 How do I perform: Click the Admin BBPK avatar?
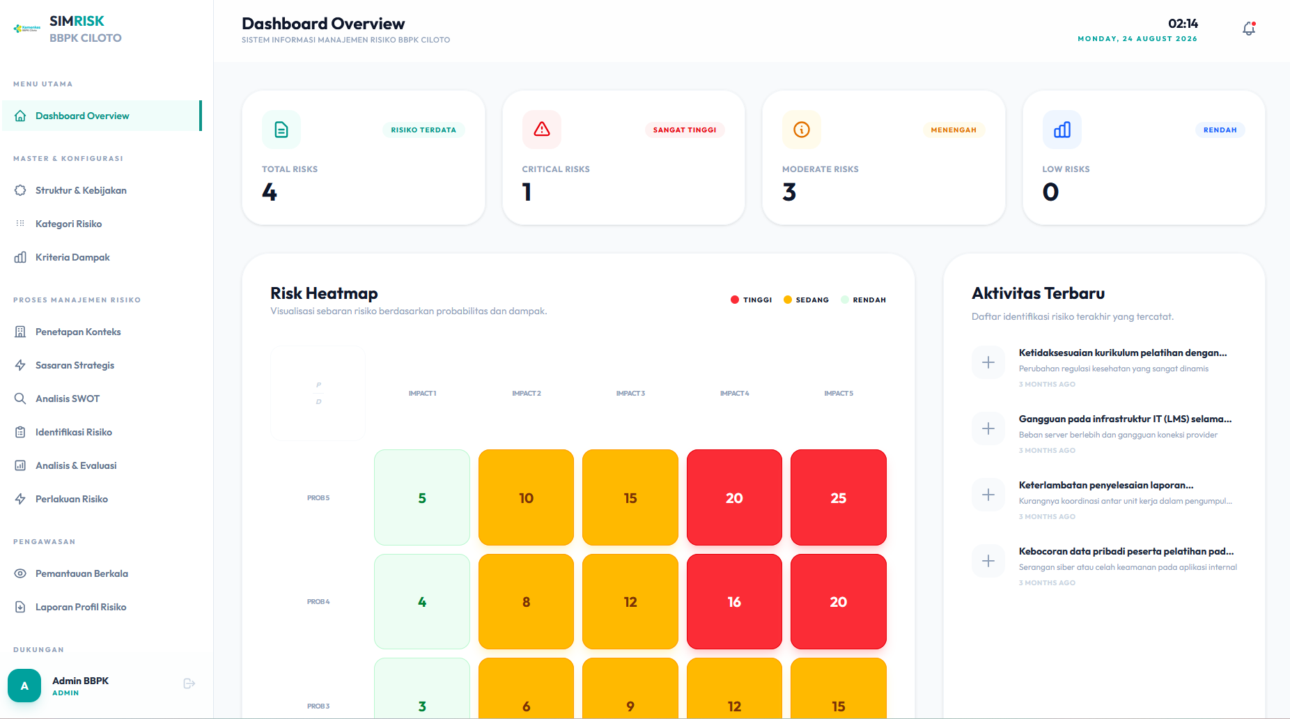(x=24, y=686)
